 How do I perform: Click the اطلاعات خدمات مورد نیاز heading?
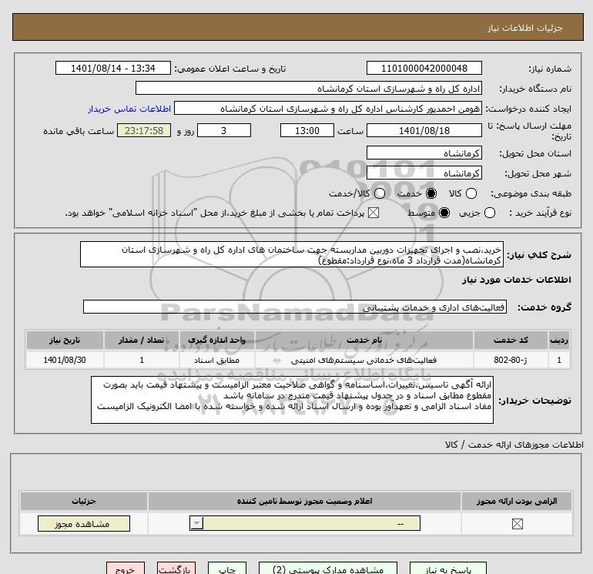coord(516,280)
